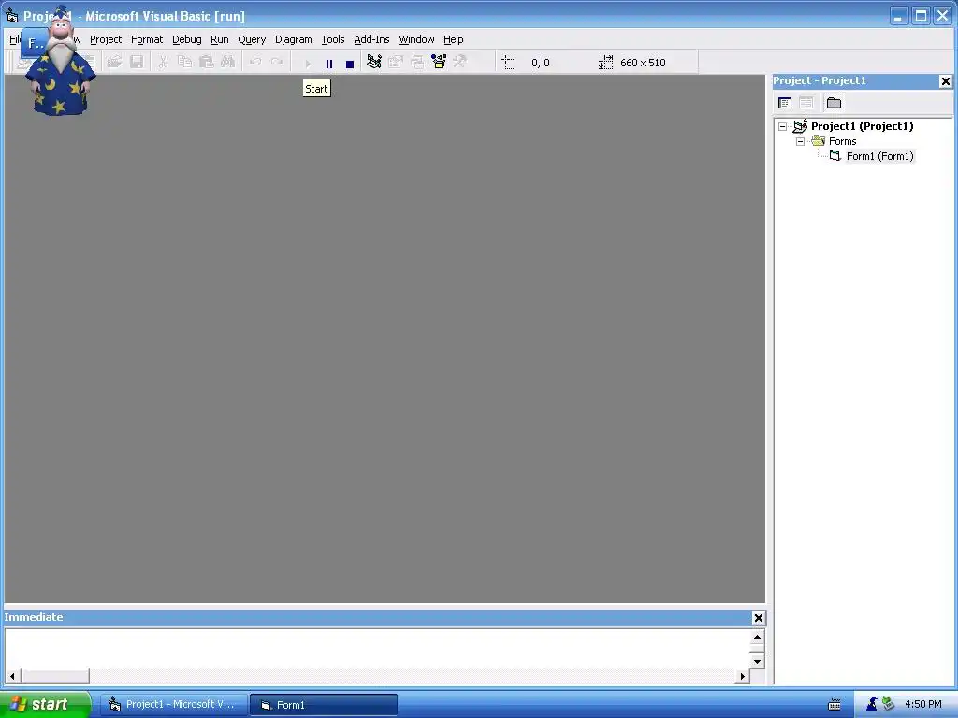Open the Query menu
This screenshot has height=718, width=958.
tap(252, 39)
